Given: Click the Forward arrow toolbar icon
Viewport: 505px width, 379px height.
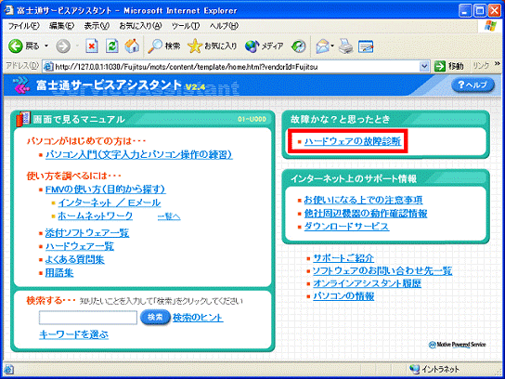Looking at the screenshot, I should 63,46.
